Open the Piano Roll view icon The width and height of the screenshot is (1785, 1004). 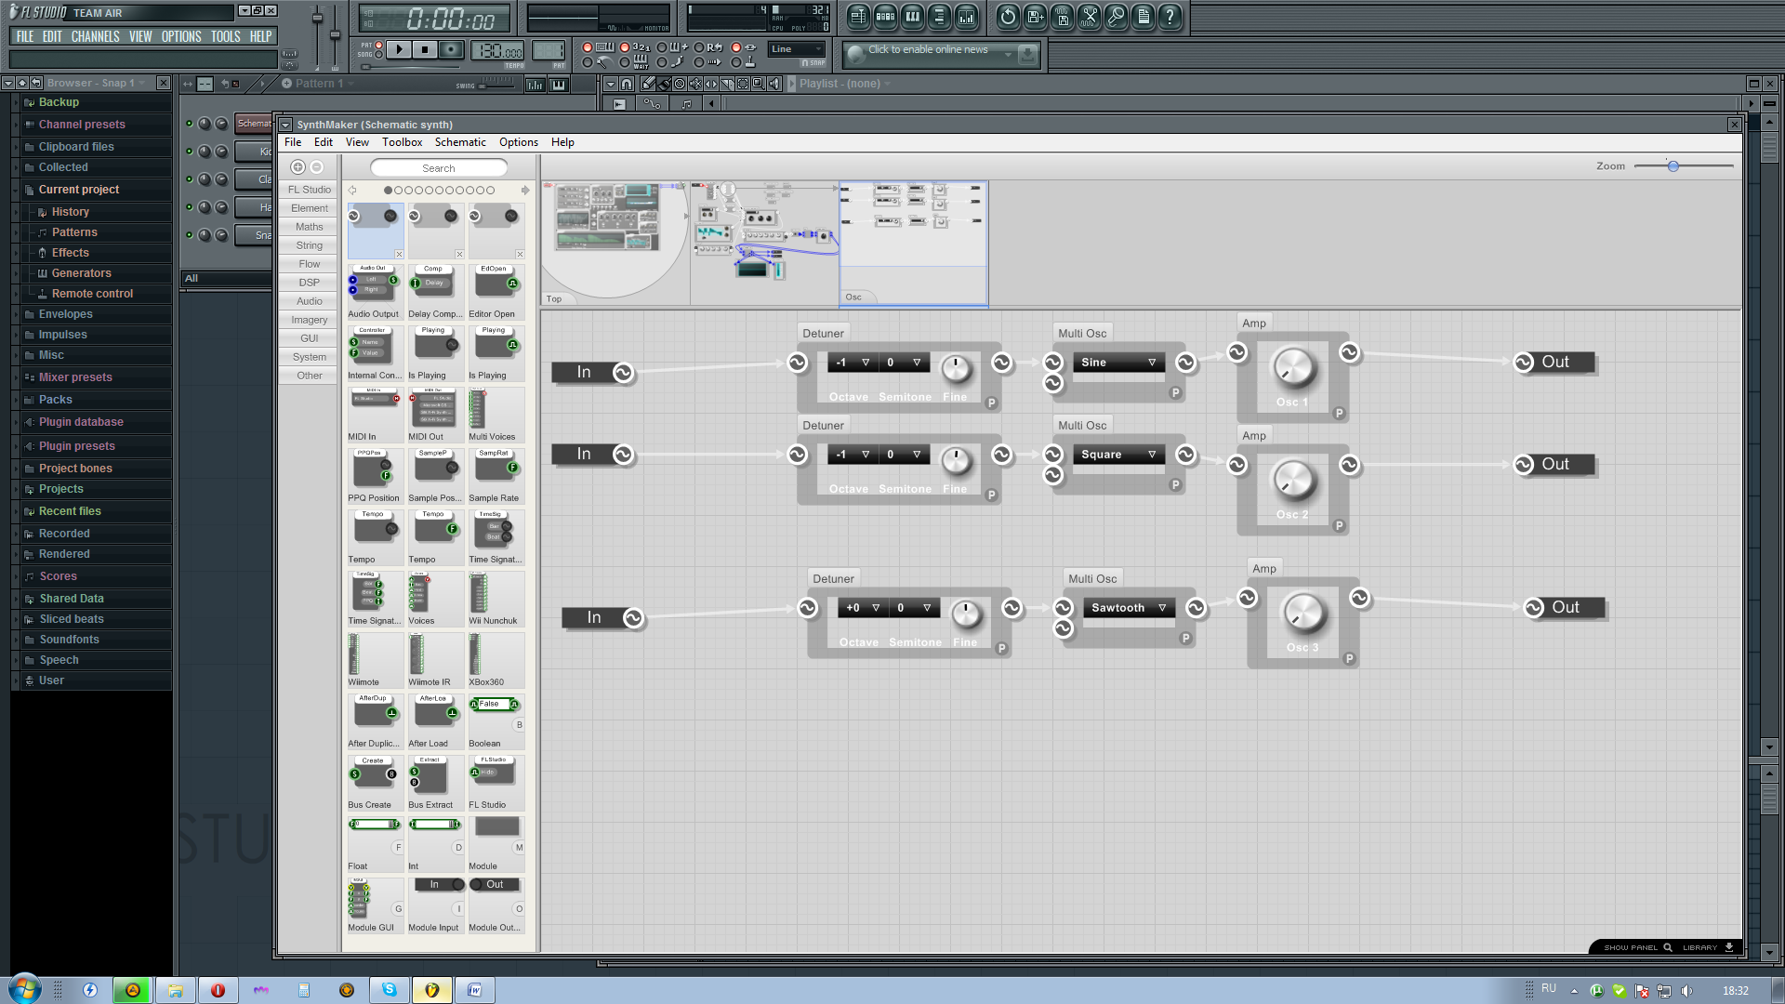click(x=912, y=17)
